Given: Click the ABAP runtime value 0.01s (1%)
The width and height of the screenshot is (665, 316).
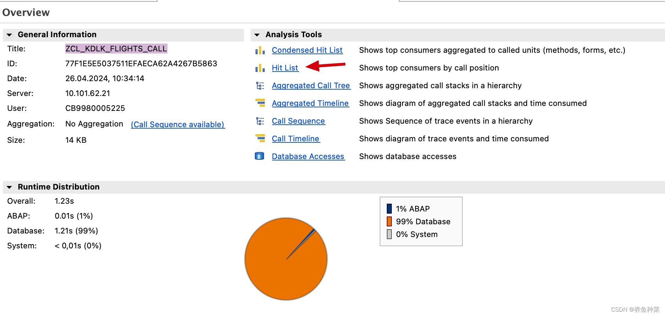Looking at the screenshot, I should 74,216.
